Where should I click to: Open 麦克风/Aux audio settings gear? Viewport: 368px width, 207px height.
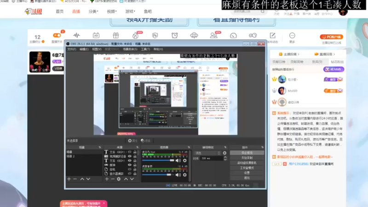tap(185, 161)
